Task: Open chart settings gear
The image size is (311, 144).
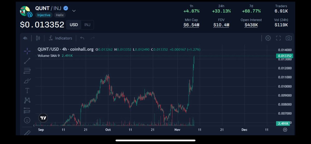Action: click(268, 38)
